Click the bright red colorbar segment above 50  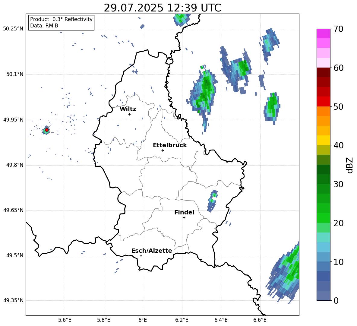click(323, 102)
